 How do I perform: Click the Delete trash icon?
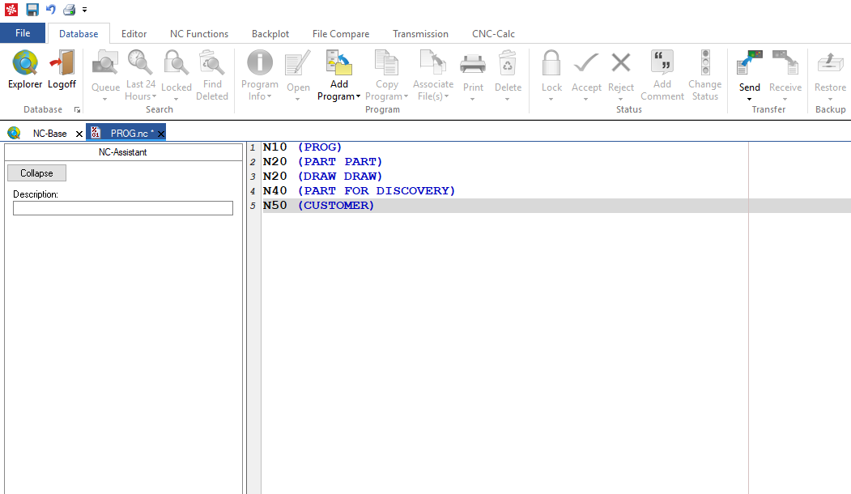point(508,63)
